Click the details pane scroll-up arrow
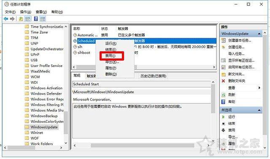This screenshot has height=159, width=270. (213, 82)
